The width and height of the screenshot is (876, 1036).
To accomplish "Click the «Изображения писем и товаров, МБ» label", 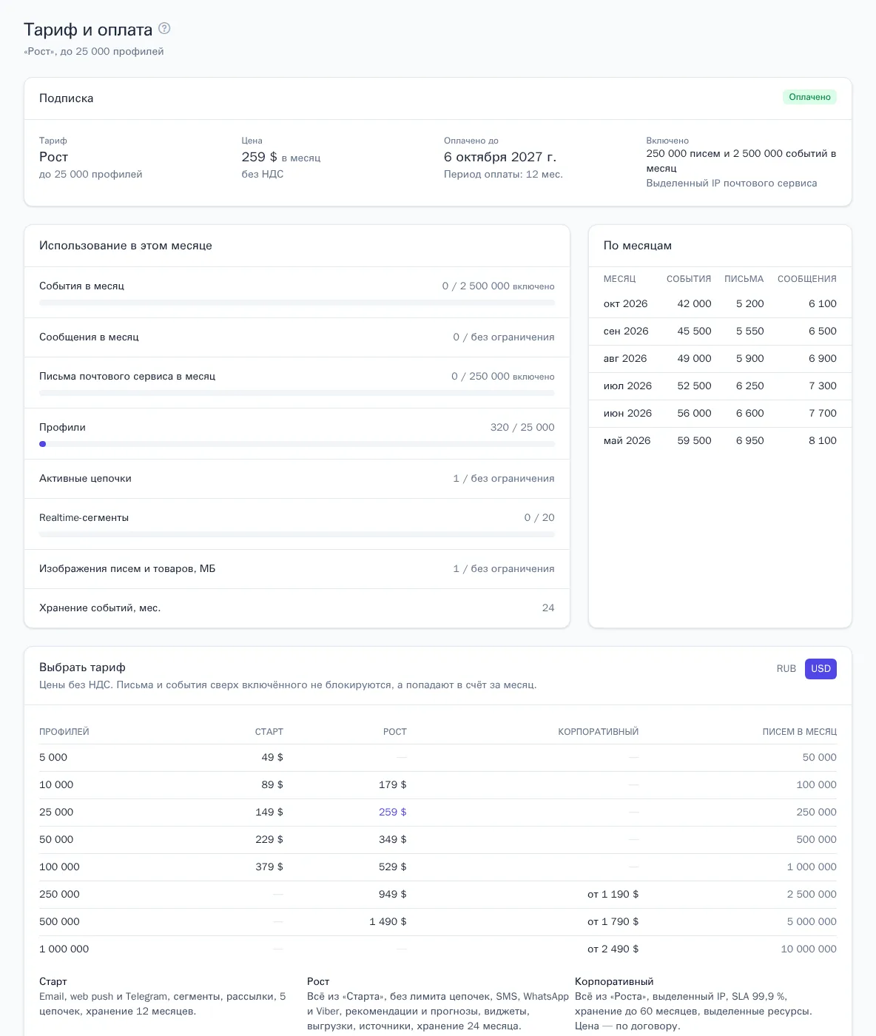I will coord(127,568).
